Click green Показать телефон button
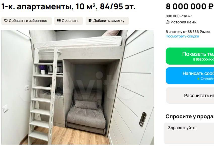Viewport: 214px width, 147px height. [190, 56]
